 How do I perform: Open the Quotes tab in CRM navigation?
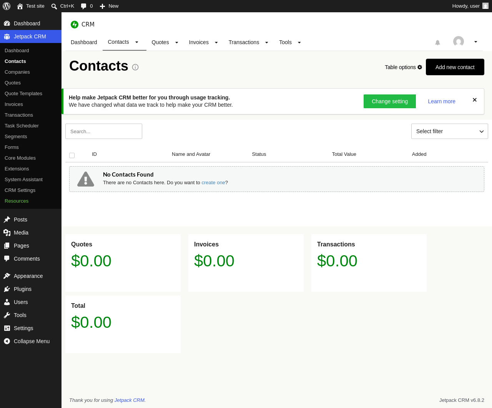click(160, 42)
